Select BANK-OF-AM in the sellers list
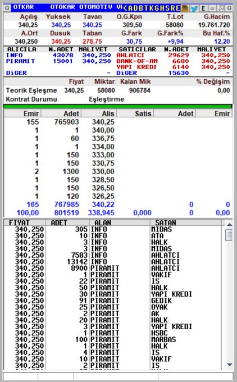This screenshot has width=237, height=382. (137, 61)
